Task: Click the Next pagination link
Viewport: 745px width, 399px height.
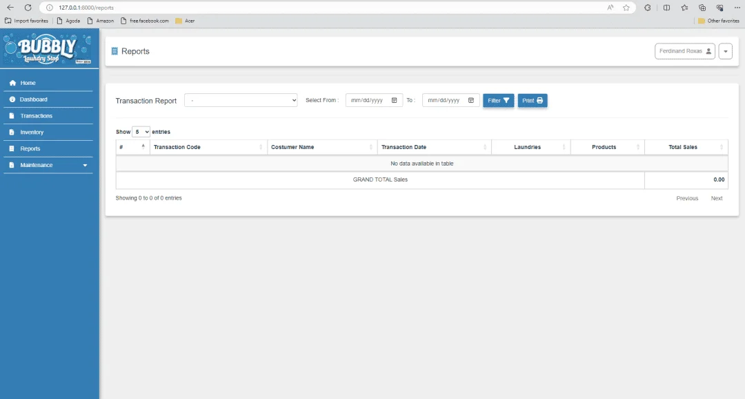Action: (x=717, y=198)
